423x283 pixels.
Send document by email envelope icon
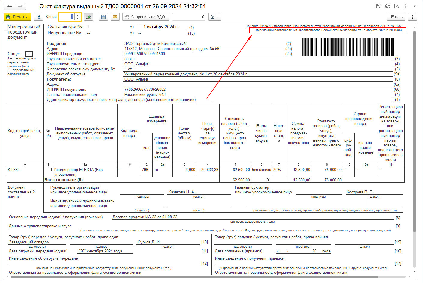tap(115, 17)
